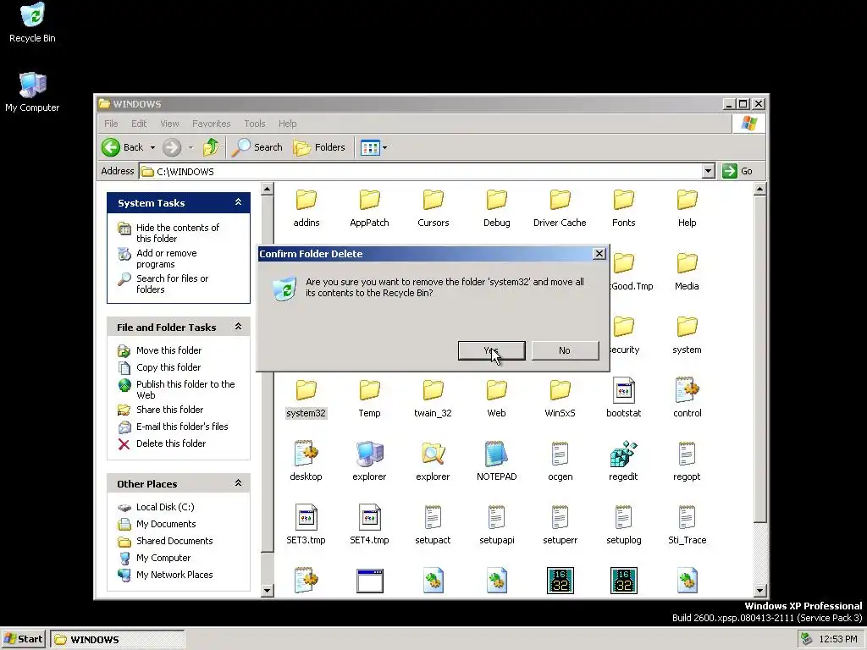The height and width of the screenshot is (650, 867).
Task: Open the View menu
Action: [169, 124]
